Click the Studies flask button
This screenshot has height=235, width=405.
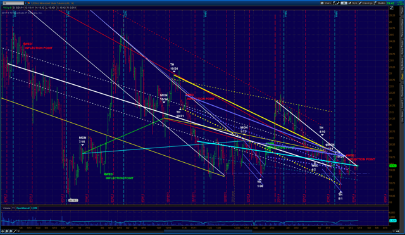point(380,3)
